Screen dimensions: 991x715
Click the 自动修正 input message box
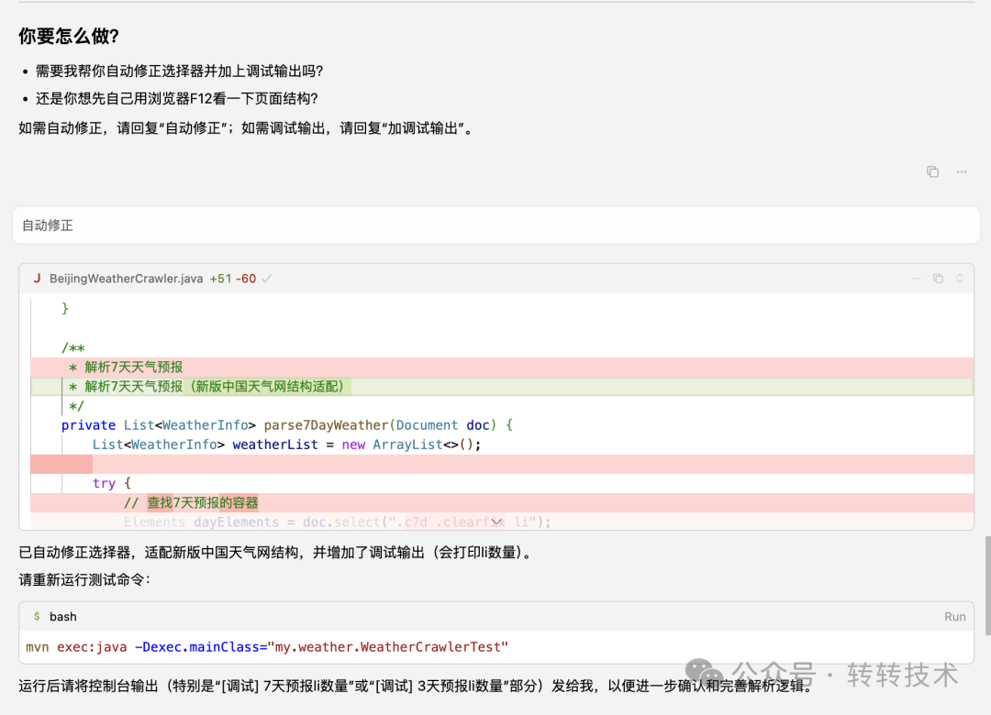496,225
